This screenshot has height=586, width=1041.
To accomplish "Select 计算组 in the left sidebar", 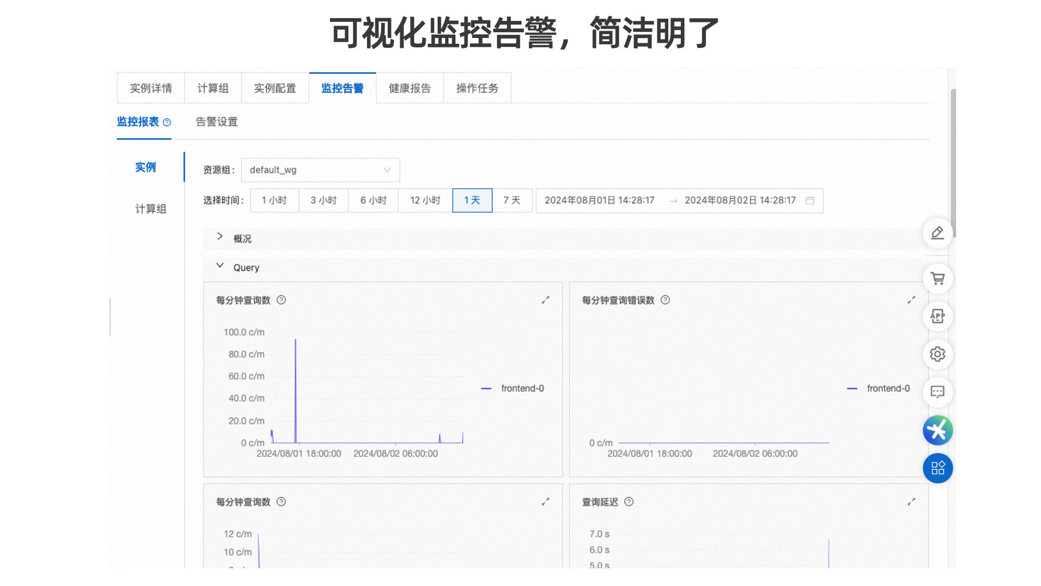I will [x=150, y=209].
